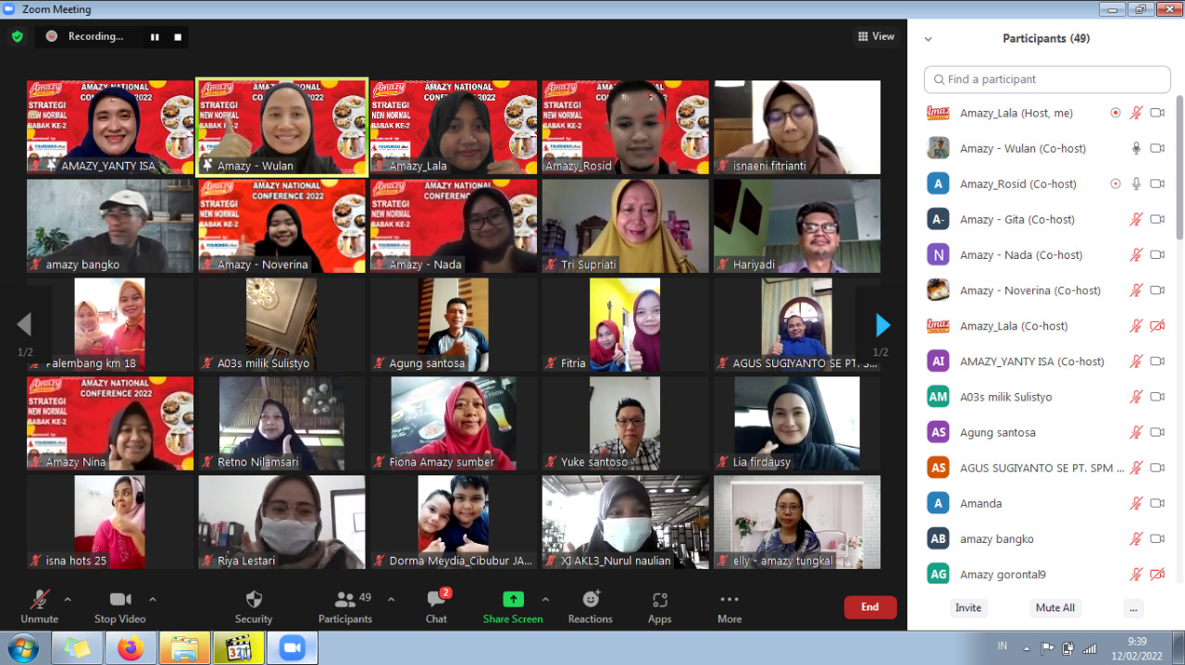Screen dimensions: 1185x665
Task: Open the More options menu
Action: pos(729,607)
